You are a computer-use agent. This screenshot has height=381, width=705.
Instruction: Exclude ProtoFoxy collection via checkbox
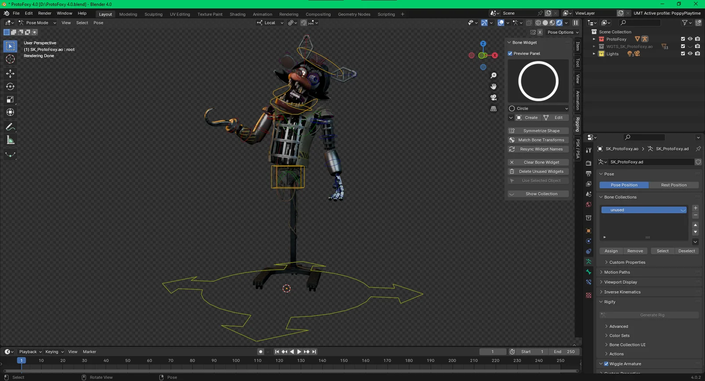(683, 39)
